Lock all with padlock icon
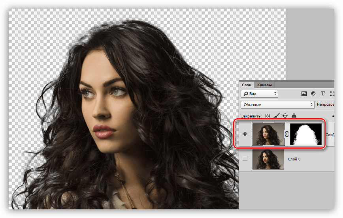The image size is (343, 218). 294,116
